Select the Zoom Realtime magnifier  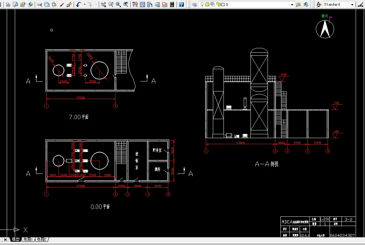click(x=111, y=5)
